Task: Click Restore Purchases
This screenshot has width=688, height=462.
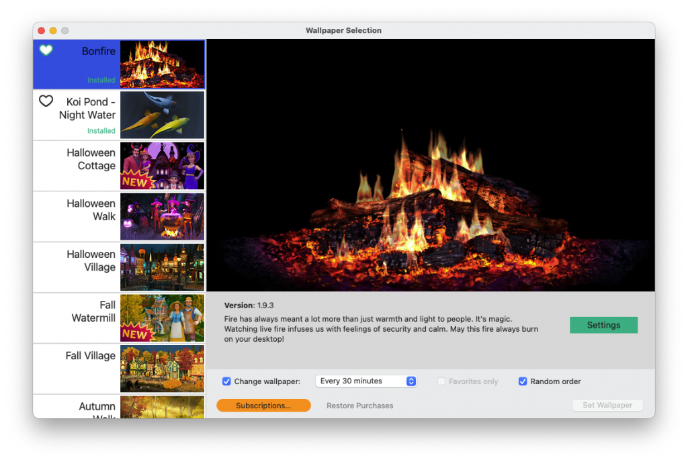Action: [x=360, y=406]
